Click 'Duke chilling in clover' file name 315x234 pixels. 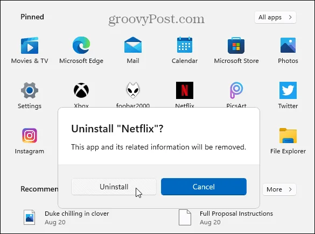77,214
